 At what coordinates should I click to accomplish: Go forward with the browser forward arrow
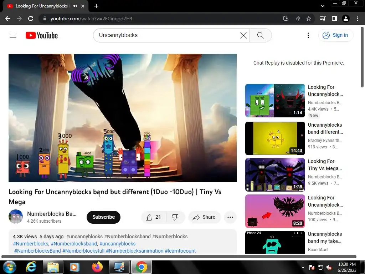(x=19, y=19)
